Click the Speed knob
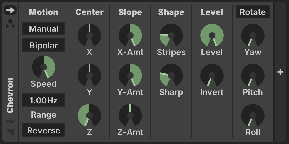Image resolution: width=289 pixels, height=144 pixels. click(x=44, y=67)
